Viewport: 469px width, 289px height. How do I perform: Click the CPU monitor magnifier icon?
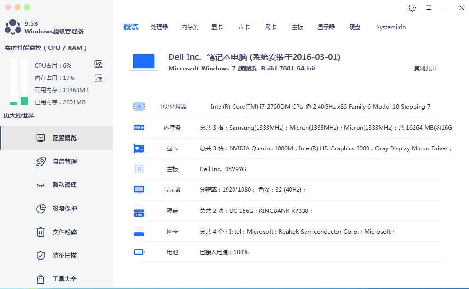tap(99, 64)
